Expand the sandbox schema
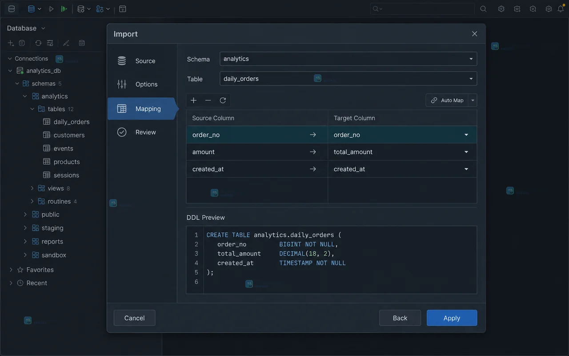The width and height of the screenshot is (569, 356). [25, 255]
